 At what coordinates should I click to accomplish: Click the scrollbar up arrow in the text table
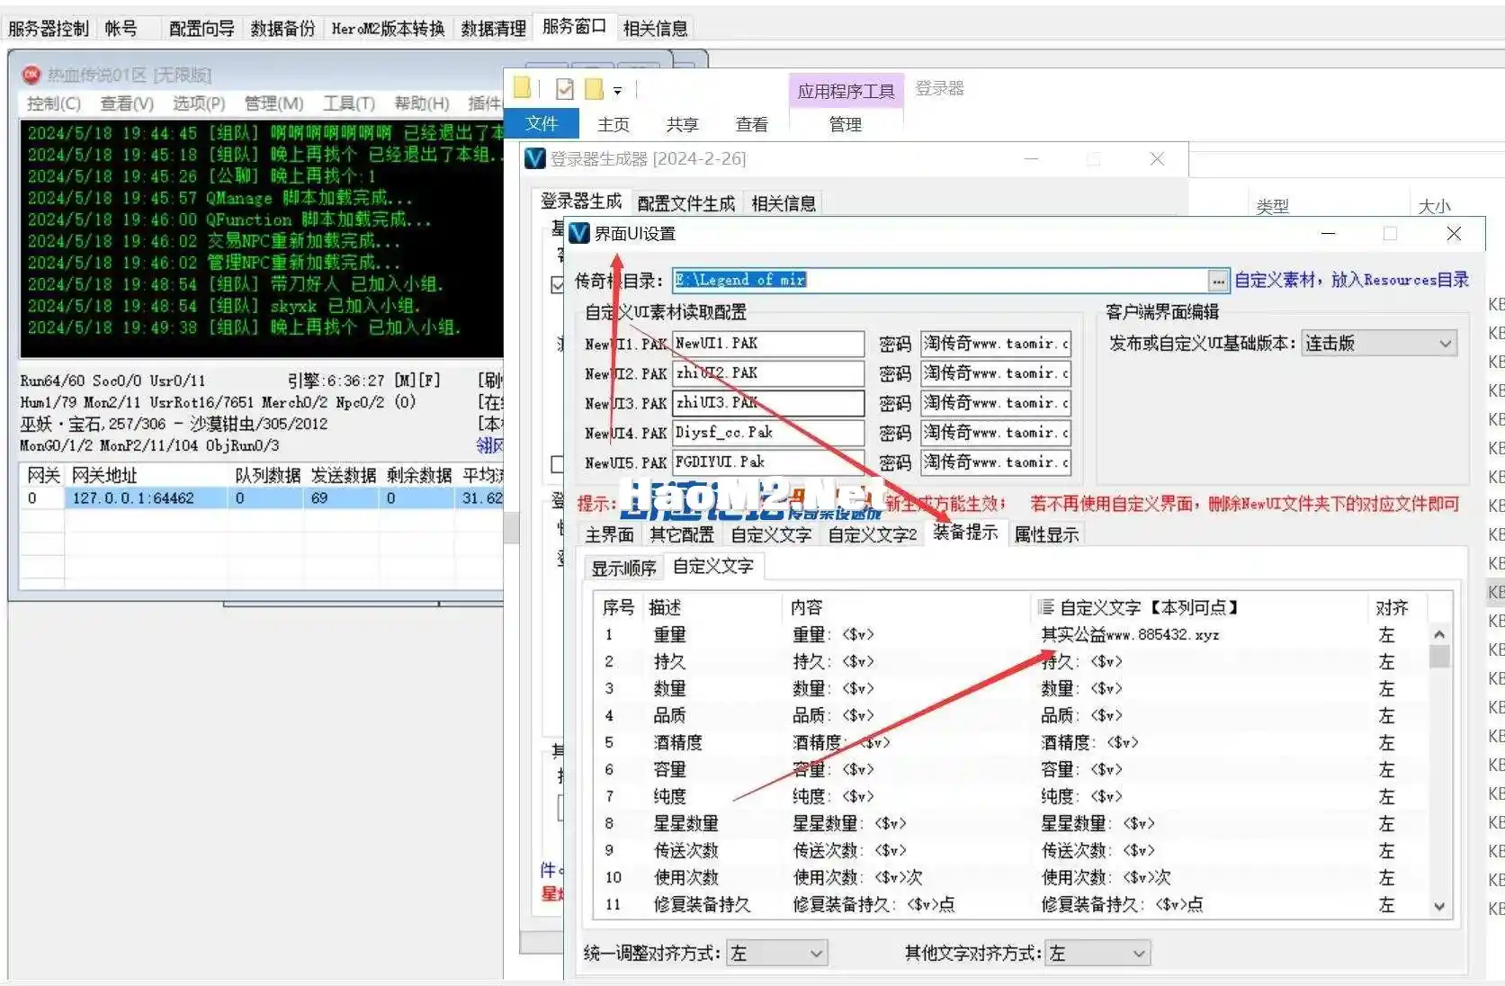coord(1439,634)
